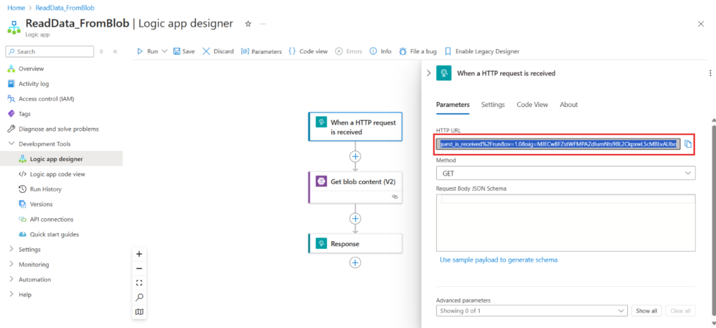The height and width of the screenshot is (328, 716).
Task: Select the Get blob content (V2) action
Action: [x=355, y=187]
